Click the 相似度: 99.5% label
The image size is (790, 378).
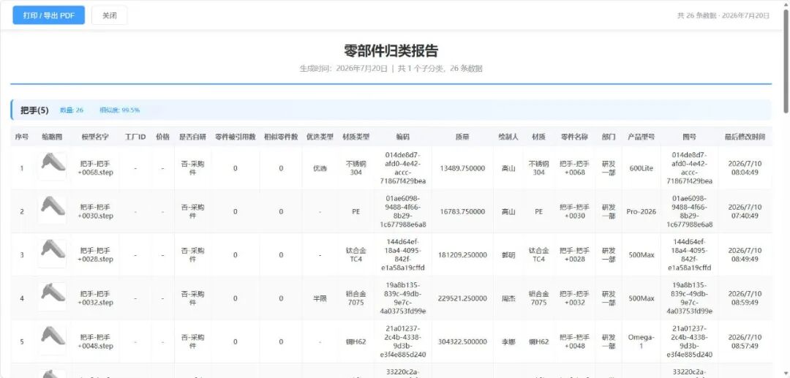119,110
